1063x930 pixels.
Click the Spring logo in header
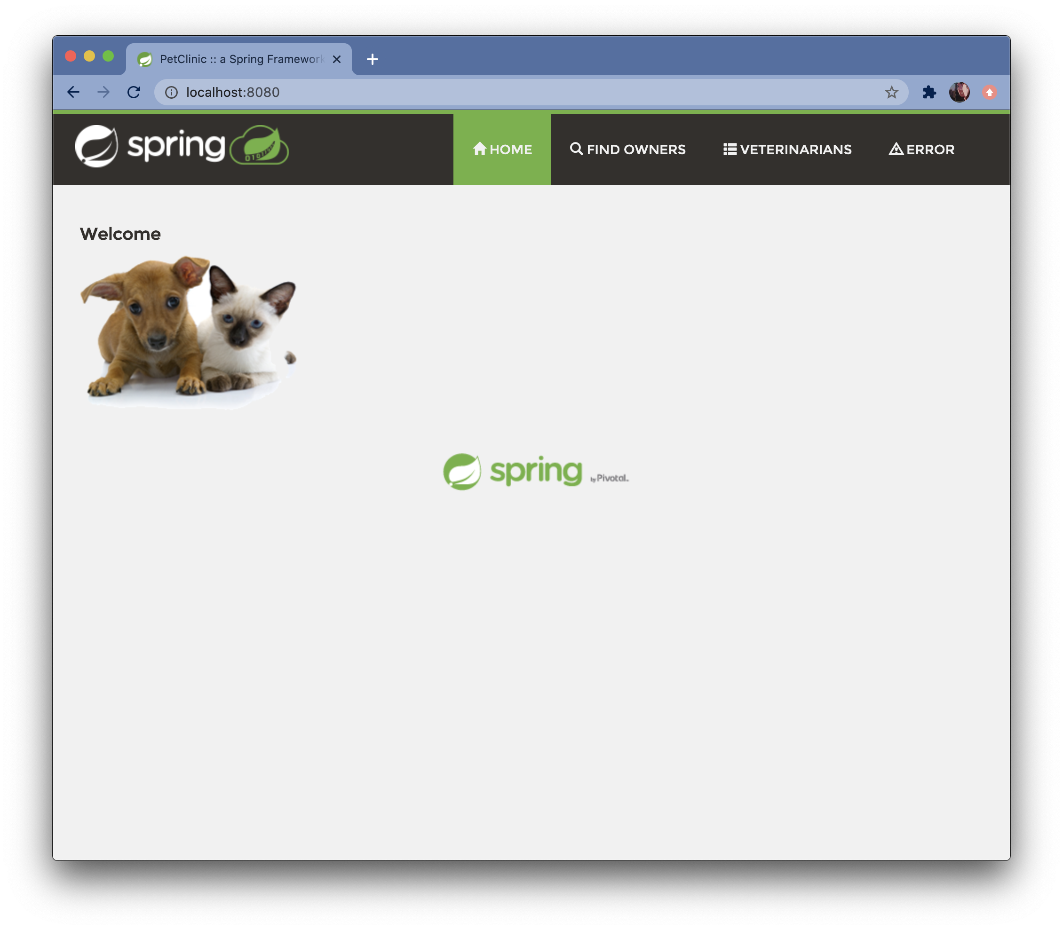pos(182,146)
